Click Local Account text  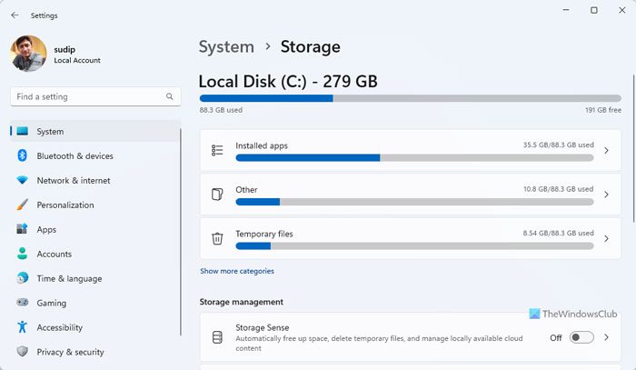77,60
